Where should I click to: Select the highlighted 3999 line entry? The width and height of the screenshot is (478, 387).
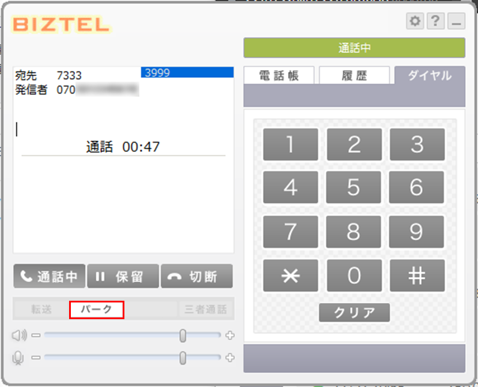point(187,72)
